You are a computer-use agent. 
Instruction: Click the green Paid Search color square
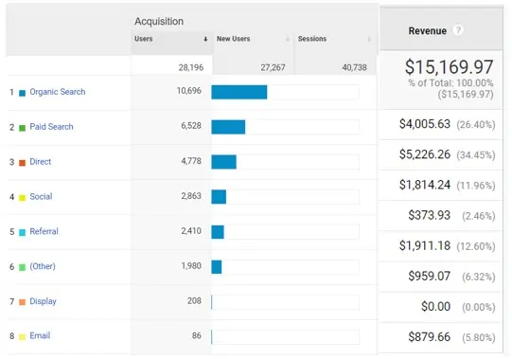[22, 128]
